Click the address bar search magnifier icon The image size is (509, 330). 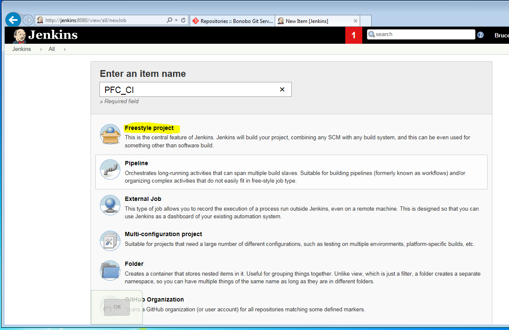(x=169, y=20)
